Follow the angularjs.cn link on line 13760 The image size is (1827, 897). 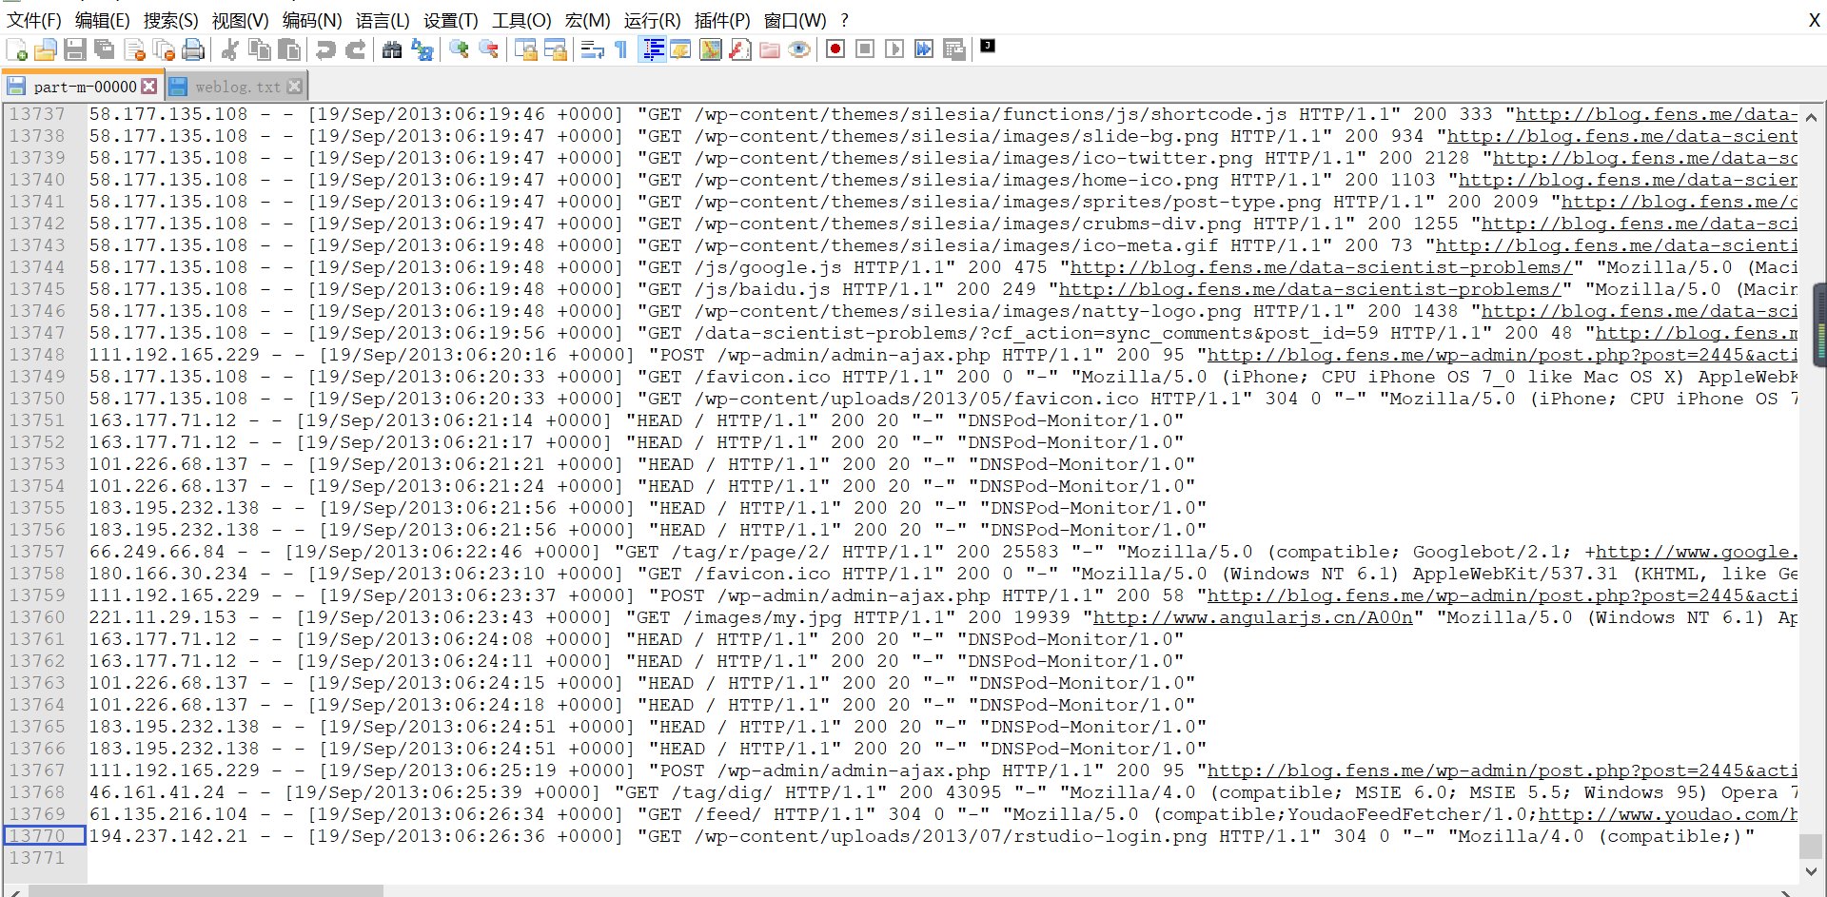pos(1252,618)
